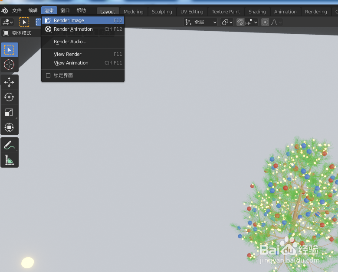Open the 帮助 menu
Viewport: 338px width, 272px height.
point(81,10)
